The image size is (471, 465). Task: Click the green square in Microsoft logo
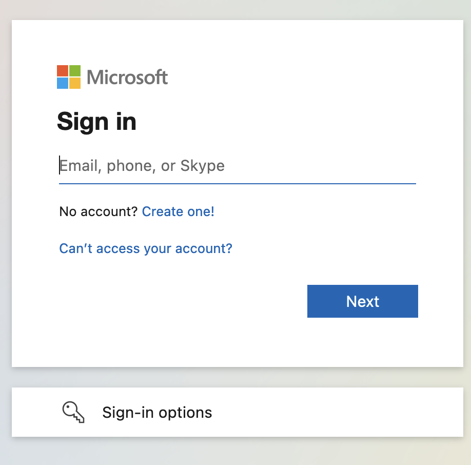click(75, 71)
